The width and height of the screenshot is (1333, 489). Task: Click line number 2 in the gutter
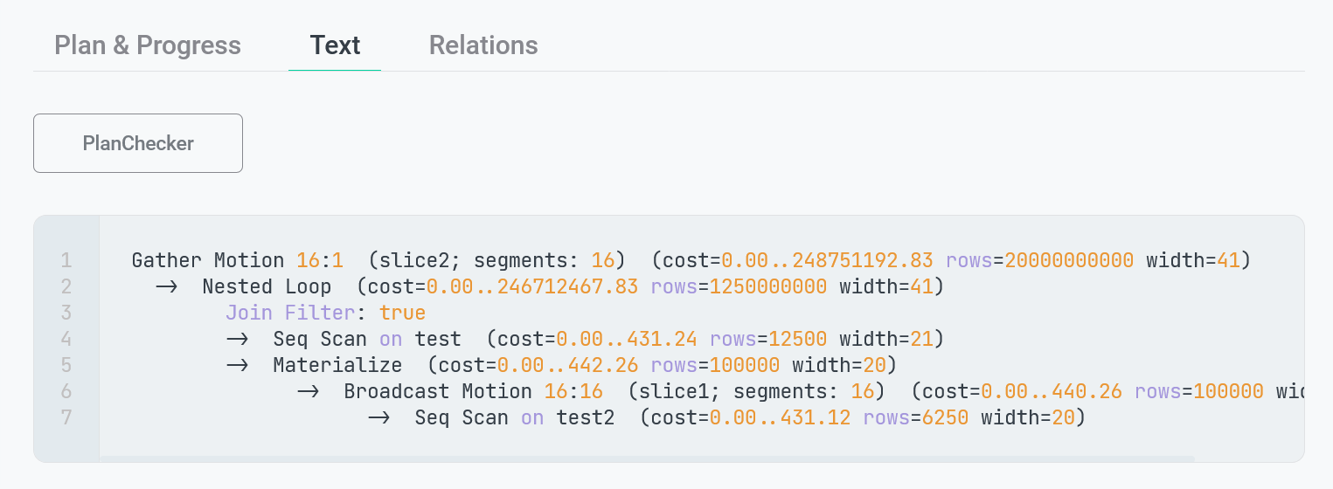[x=66, y=286]
